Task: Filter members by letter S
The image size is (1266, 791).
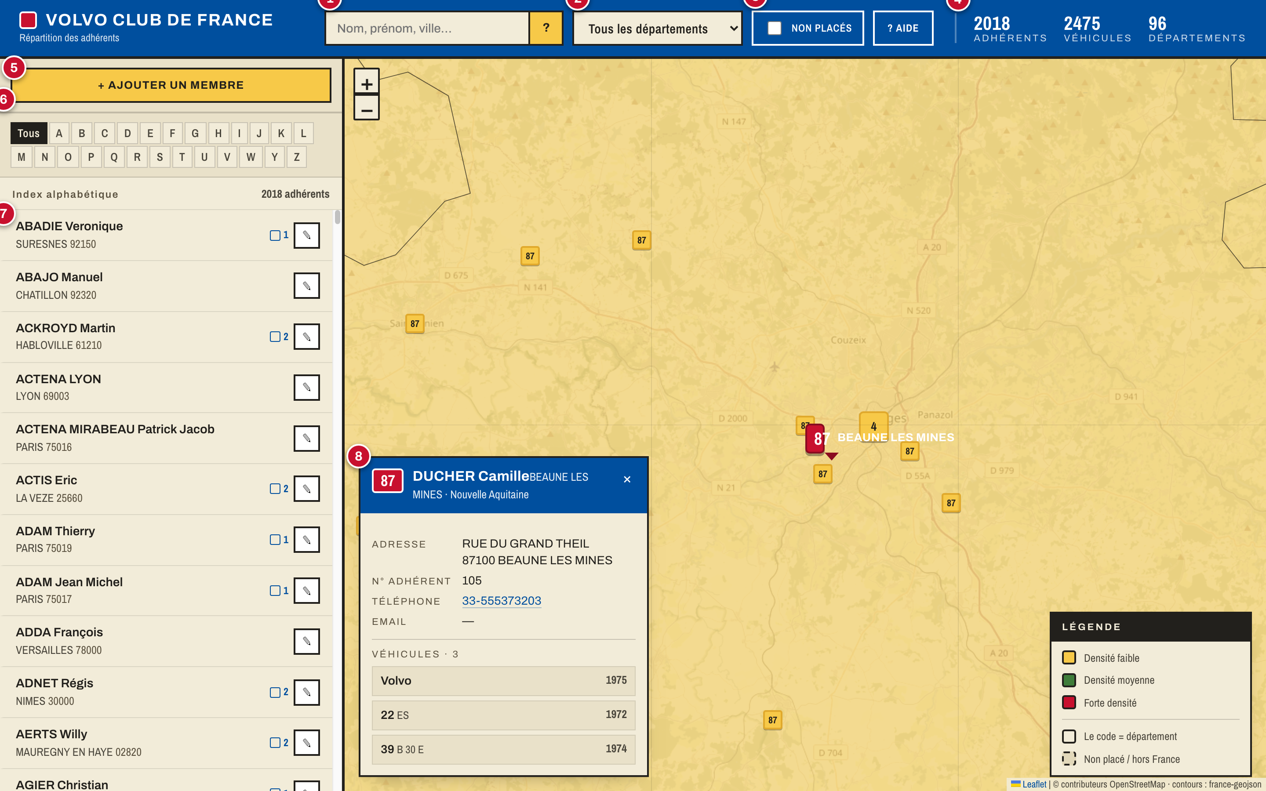Action: pyautogui.click(x=160, y=157)
